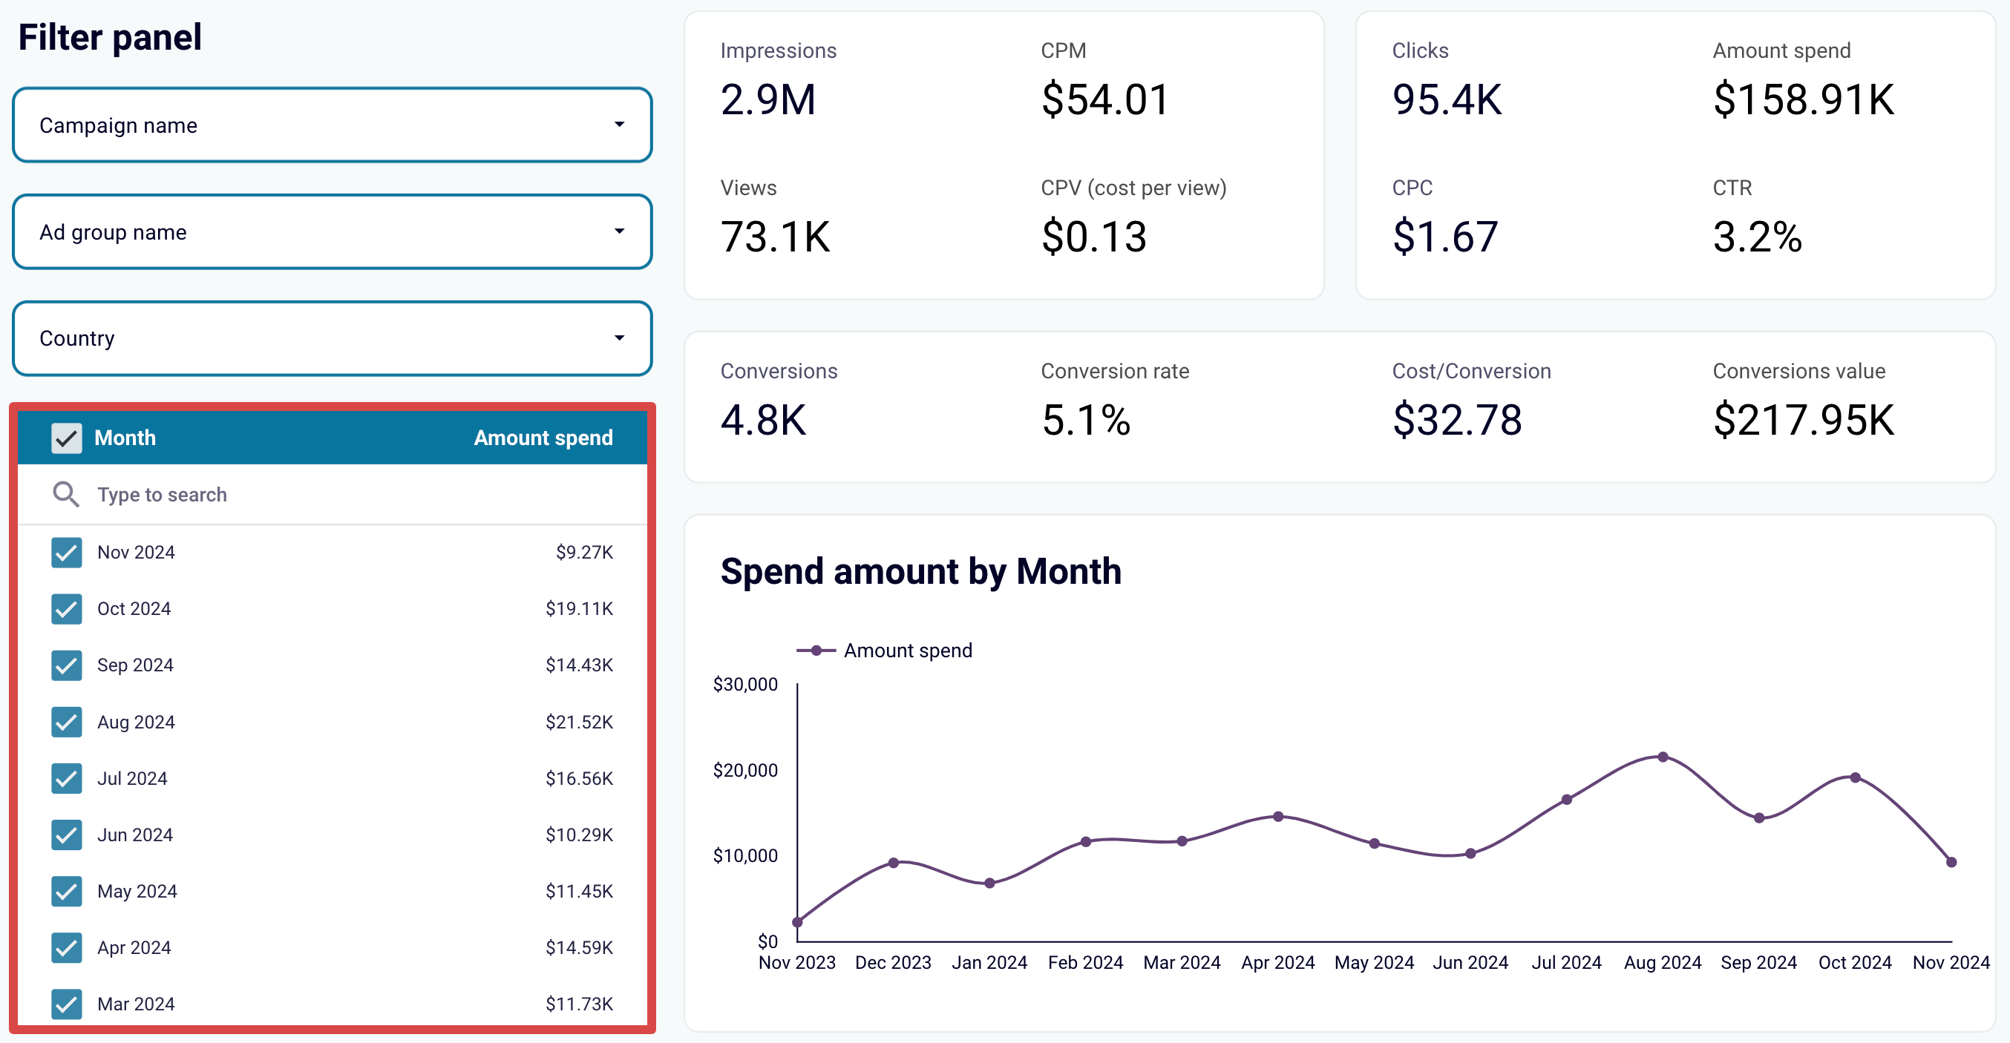Screen dimensions: 2010x1043
Task: Click the Conversions value $217.95K
Action: 1803,421
